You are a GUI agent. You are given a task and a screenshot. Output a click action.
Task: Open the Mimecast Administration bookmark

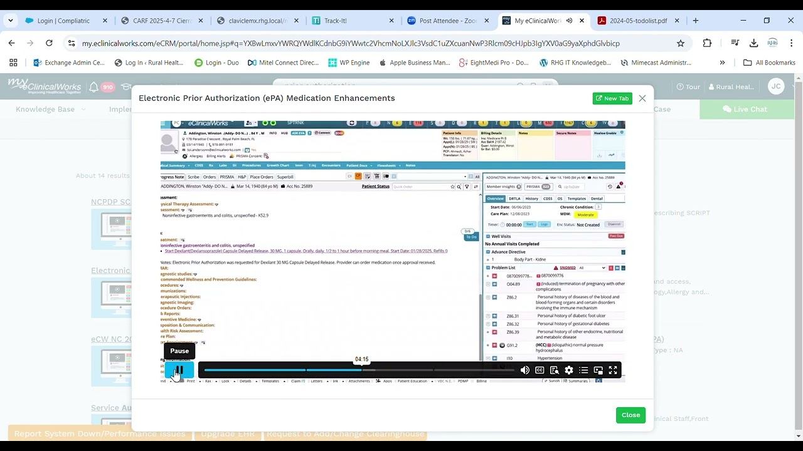[x=656, y=63]
